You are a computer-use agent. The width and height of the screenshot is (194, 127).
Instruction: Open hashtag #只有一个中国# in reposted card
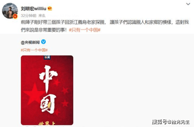[x=34, y=50]
